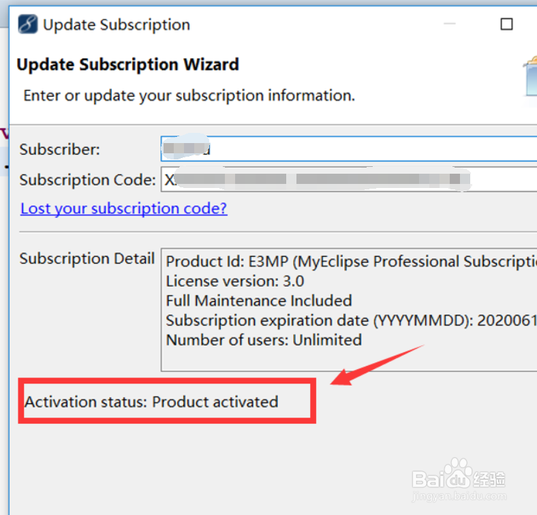The width and height of the screenshot is (537, 515).
Task: Click the 'Subscriber:' label
Action: click(x=60, y=149)
